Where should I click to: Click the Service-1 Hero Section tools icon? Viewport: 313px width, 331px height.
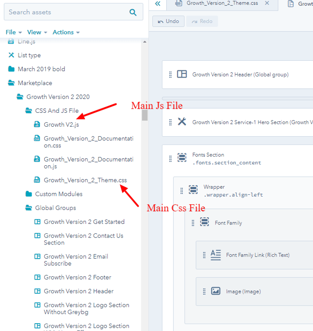182,122
